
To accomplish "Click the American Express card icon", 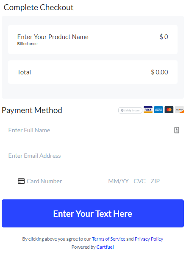I will 158,110.
